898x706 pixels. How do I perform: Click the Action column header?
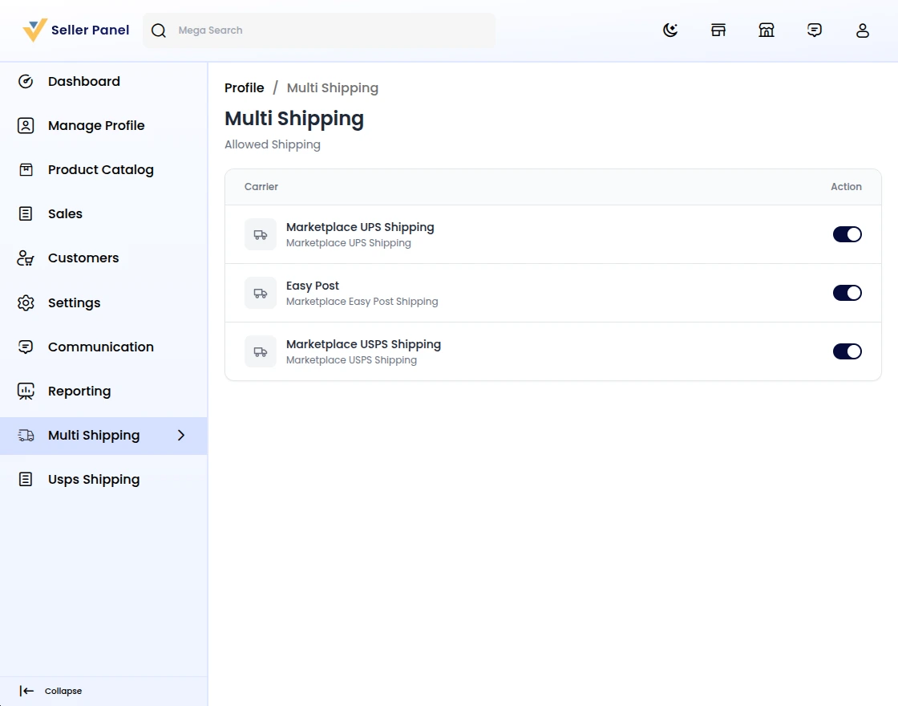pyautogui.click(x=846, y=187)
